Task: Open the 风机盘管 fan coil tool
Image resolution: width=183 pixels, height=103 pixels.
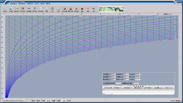Action: coord(29,9)
